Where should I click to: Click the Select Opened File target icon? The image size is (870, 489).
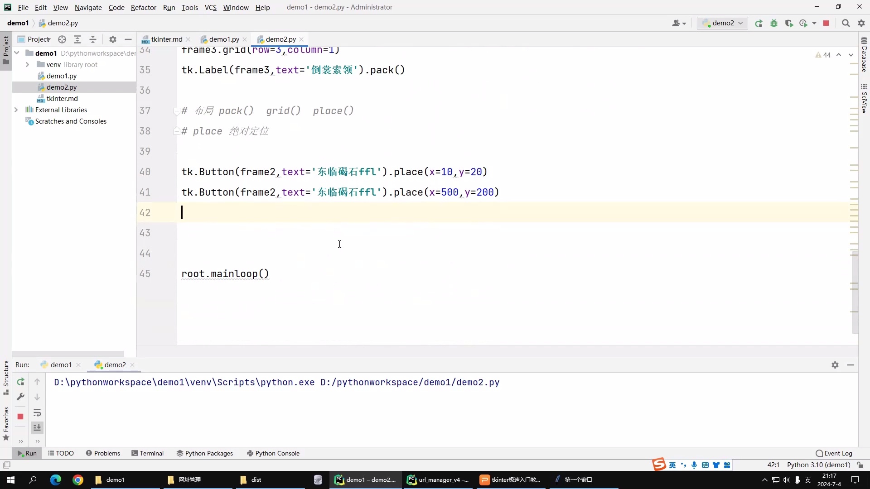(x=62, y=39)
